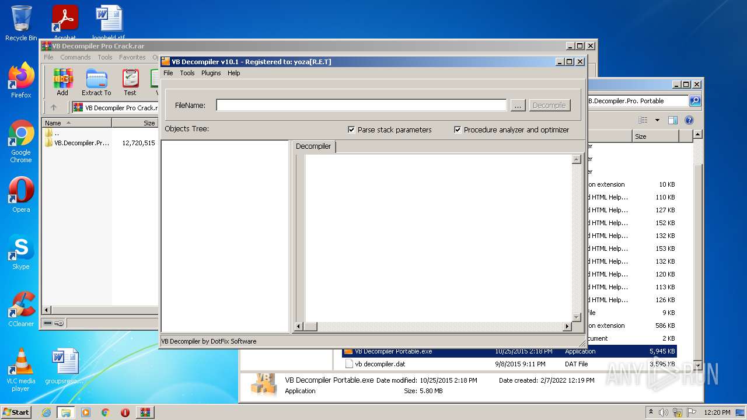Select VB.Decompiler.Pr... folder in WinRAR
The height and width of the screenshot is (420, 747).
[77, 143]
